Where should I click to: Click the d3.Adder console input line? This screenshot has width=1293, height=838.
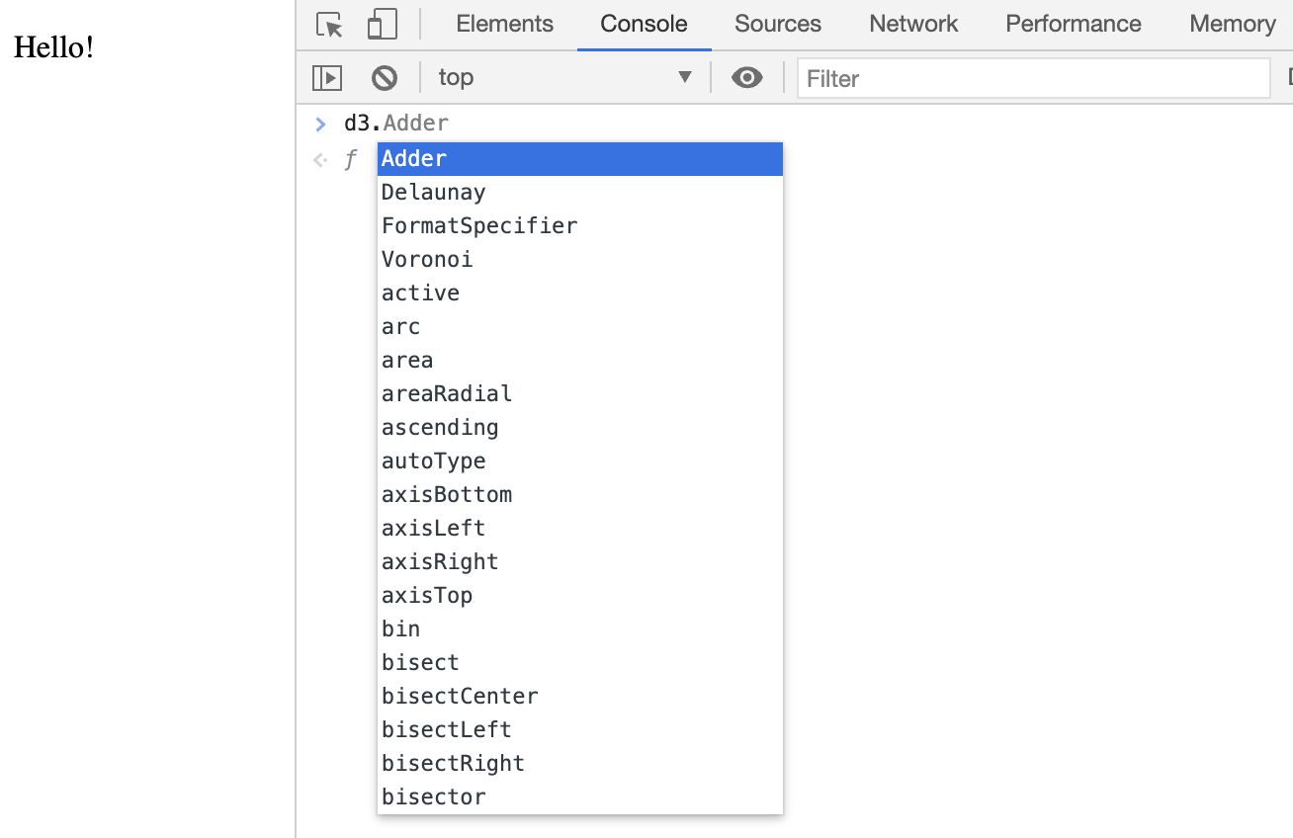[x=396, y=124]
